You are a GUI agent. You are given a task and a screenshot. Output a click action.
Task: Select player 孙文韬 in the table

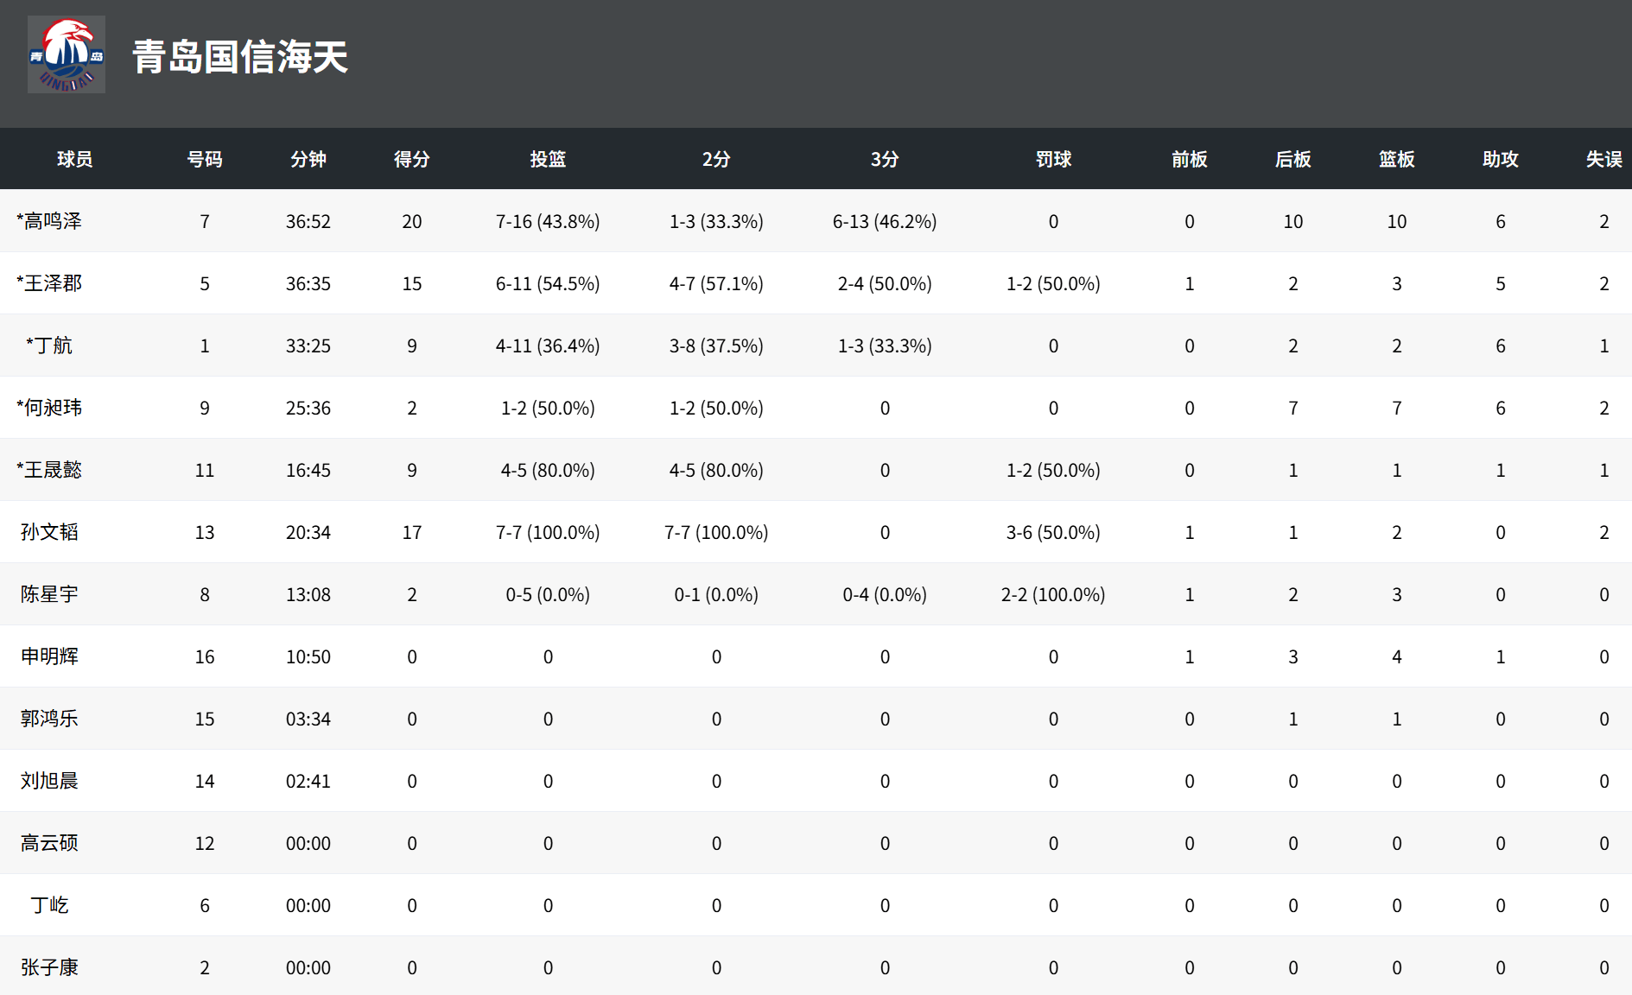click(x=50, y=532)
